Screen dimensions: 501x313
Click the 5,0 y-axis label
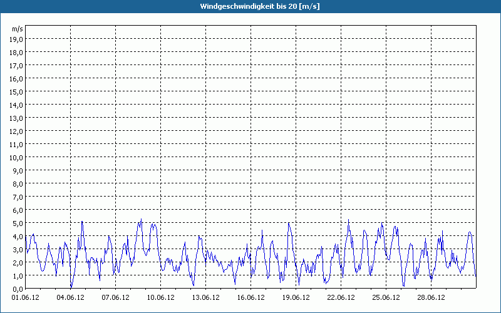(x=18, y=223)
